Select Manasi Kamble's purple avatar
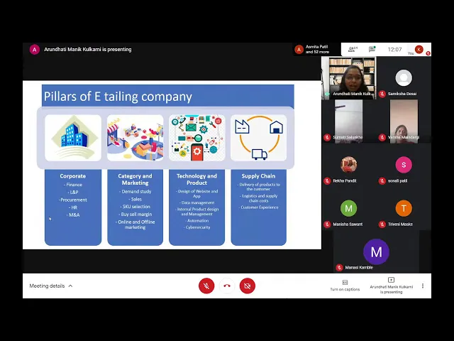454x341 pixels. (x=376, y=251)
